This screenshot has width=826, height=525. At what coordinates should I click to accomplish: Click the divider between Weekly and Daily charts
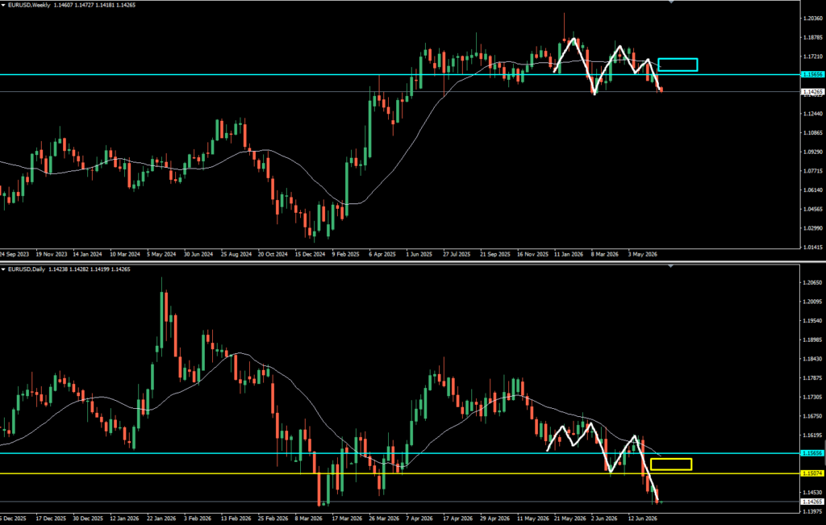tap(413, 262)
